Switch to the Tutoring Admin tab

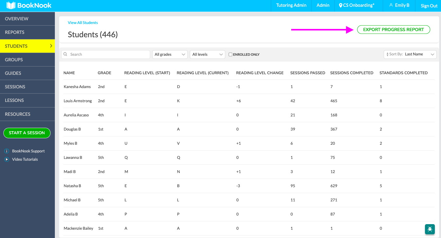[x=291, y=5]
